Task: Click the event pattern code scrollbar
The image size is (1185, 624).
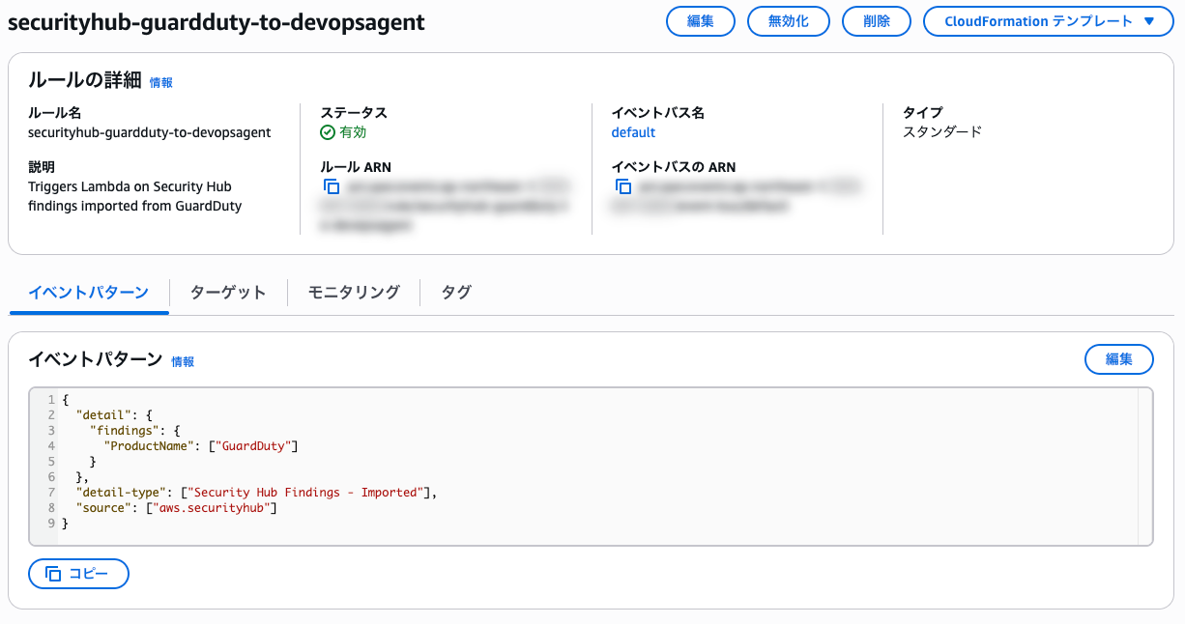Action: [x=1144, y=467]
